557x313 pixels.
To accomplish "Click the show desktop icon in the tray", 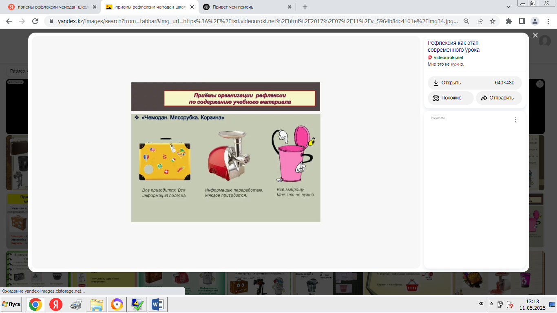I will 552,304.
